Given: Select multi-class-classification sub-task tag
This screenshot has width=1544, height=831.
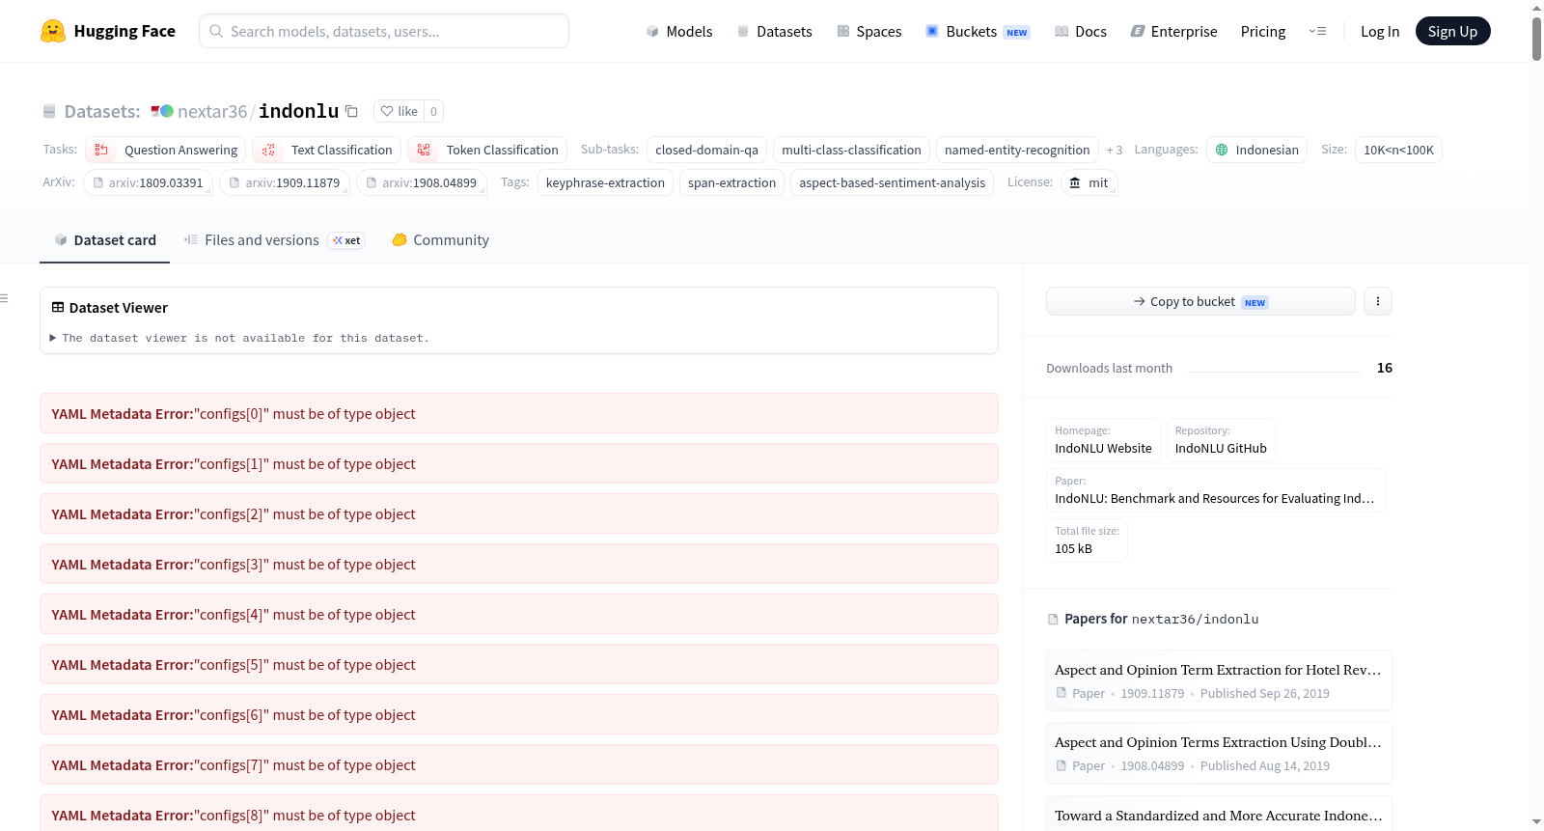Looking at the screenshot, I should [851, 150].
